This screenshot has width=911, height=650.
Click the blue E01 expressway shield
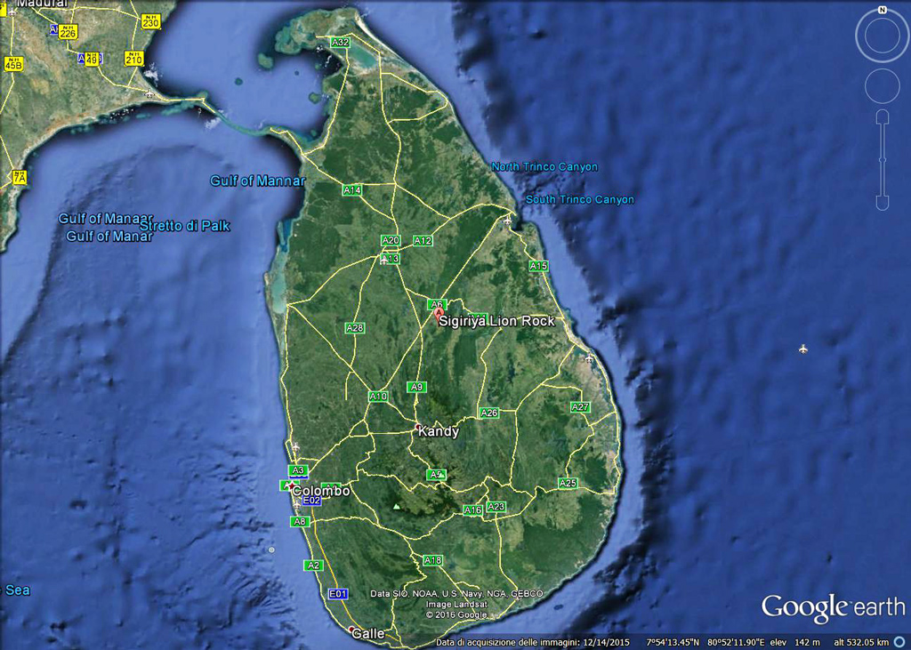click(337, 593)
